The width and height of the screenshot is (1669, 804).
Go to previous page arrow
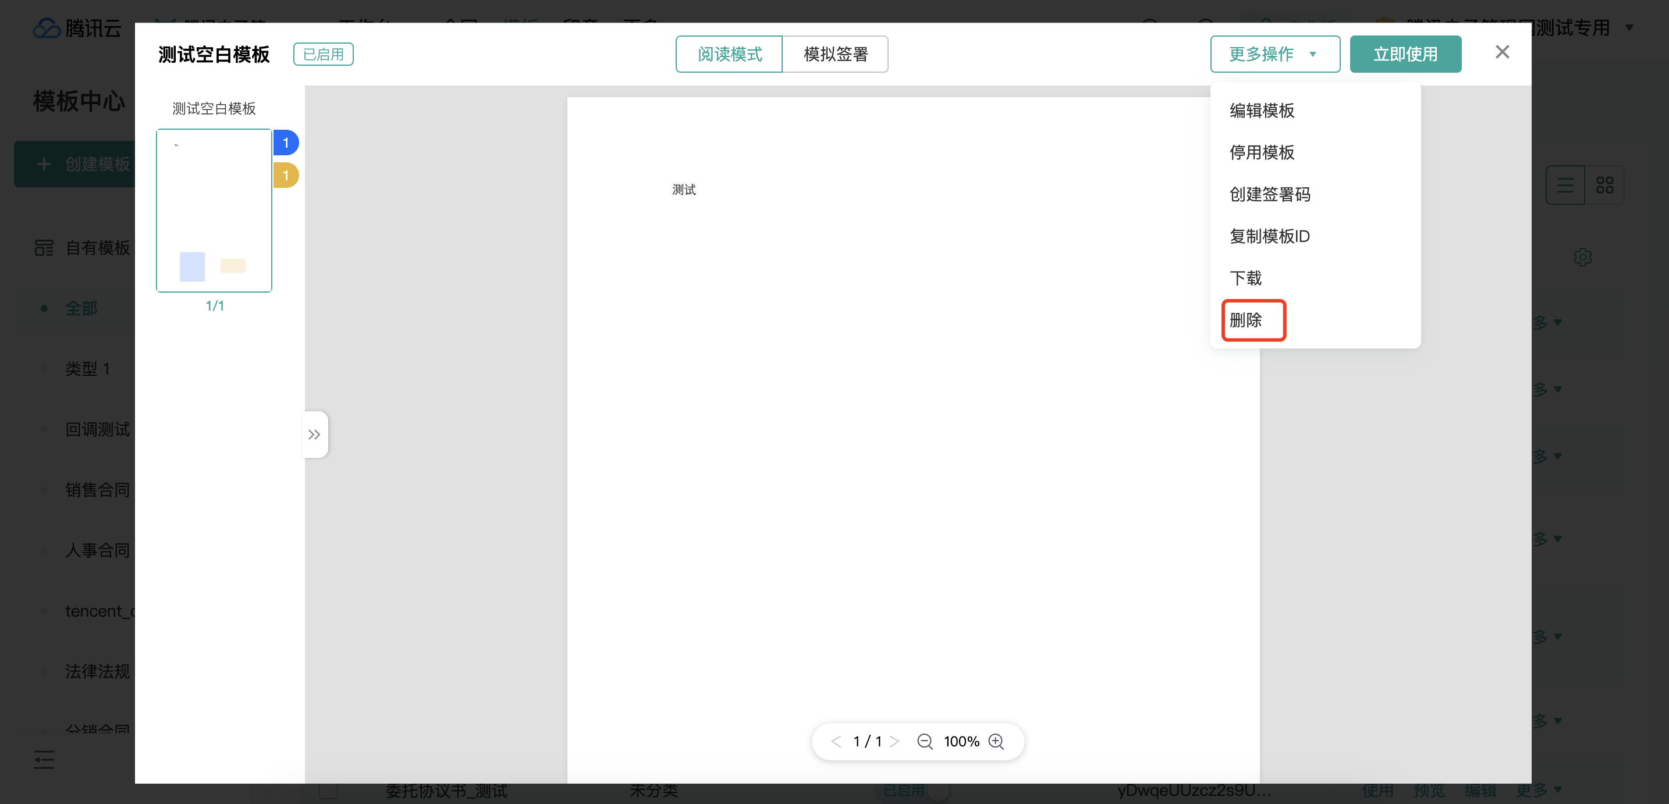pos(836,741)
